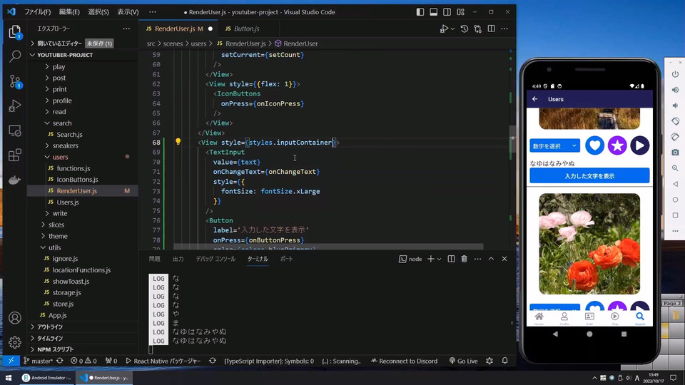Switch to the Button.js editor tab

pyautogui.click(x=246, y=29)
